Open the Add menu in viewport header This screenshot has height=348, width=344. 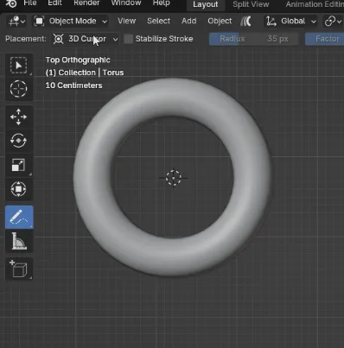(x=188, y=21)
